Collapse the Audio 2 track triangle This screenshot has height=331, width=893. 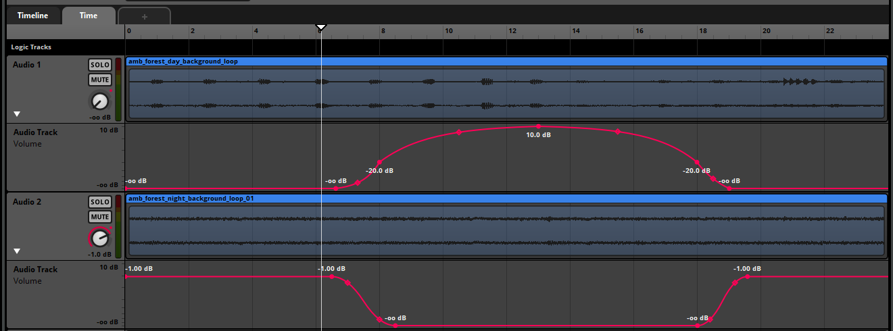[18, 251]
